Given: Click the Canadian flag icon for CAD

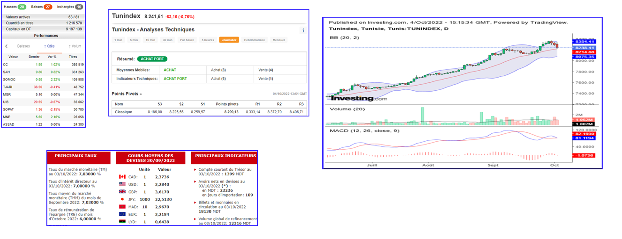Looking at the screenshot, I should pyautogui.click(x=122, y=177).
